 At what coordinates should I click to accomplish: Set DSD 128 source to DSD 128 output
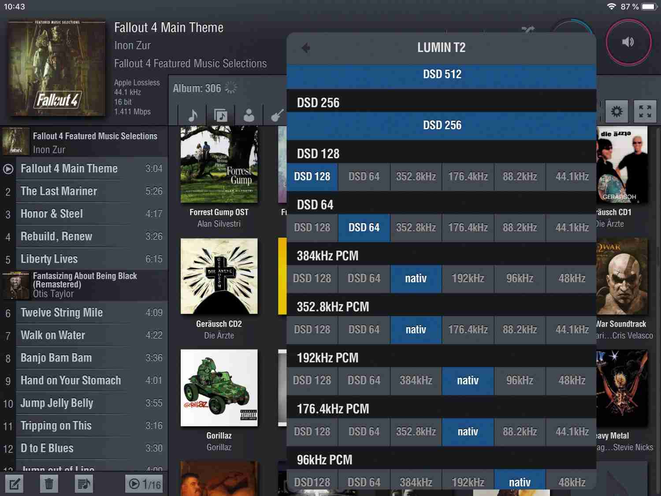pos(312,177)
